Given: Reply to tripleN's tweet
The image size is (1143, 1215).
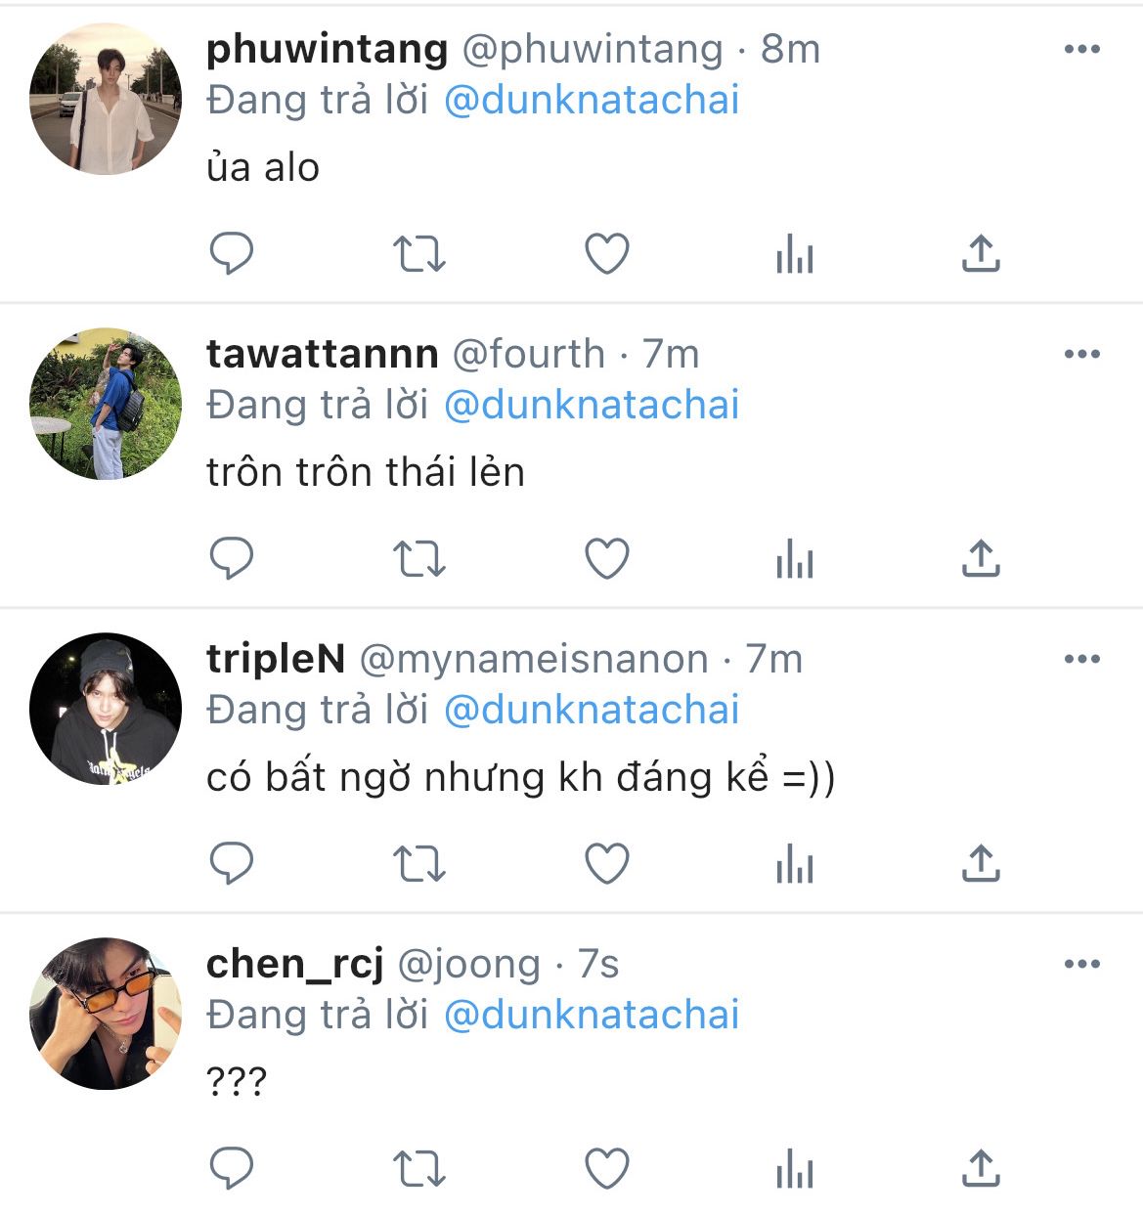Looking at the screenshot, I should tap(232, 864).
